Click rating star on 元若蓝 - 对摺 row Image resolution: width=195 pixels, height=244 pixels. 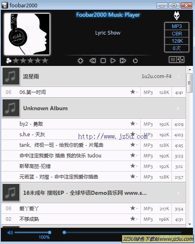133,176
